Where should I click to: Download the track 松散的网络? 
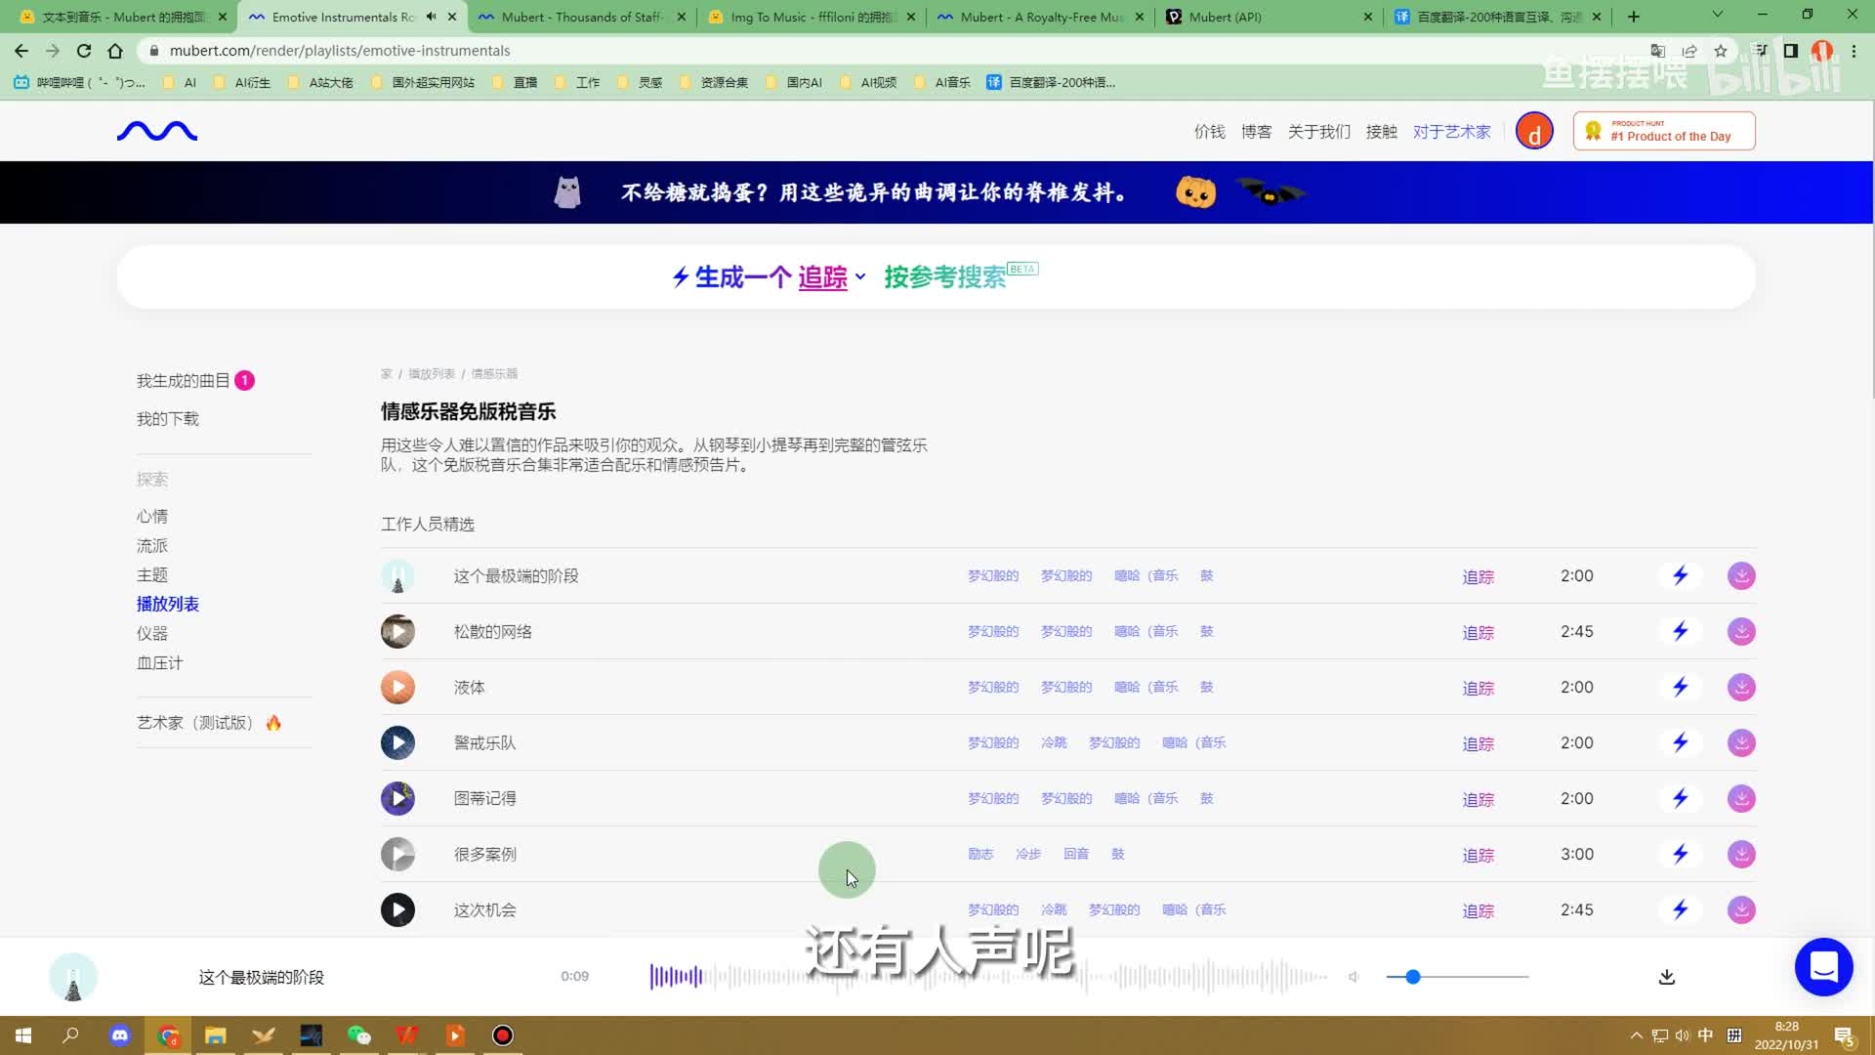[x=1741, y=631]
